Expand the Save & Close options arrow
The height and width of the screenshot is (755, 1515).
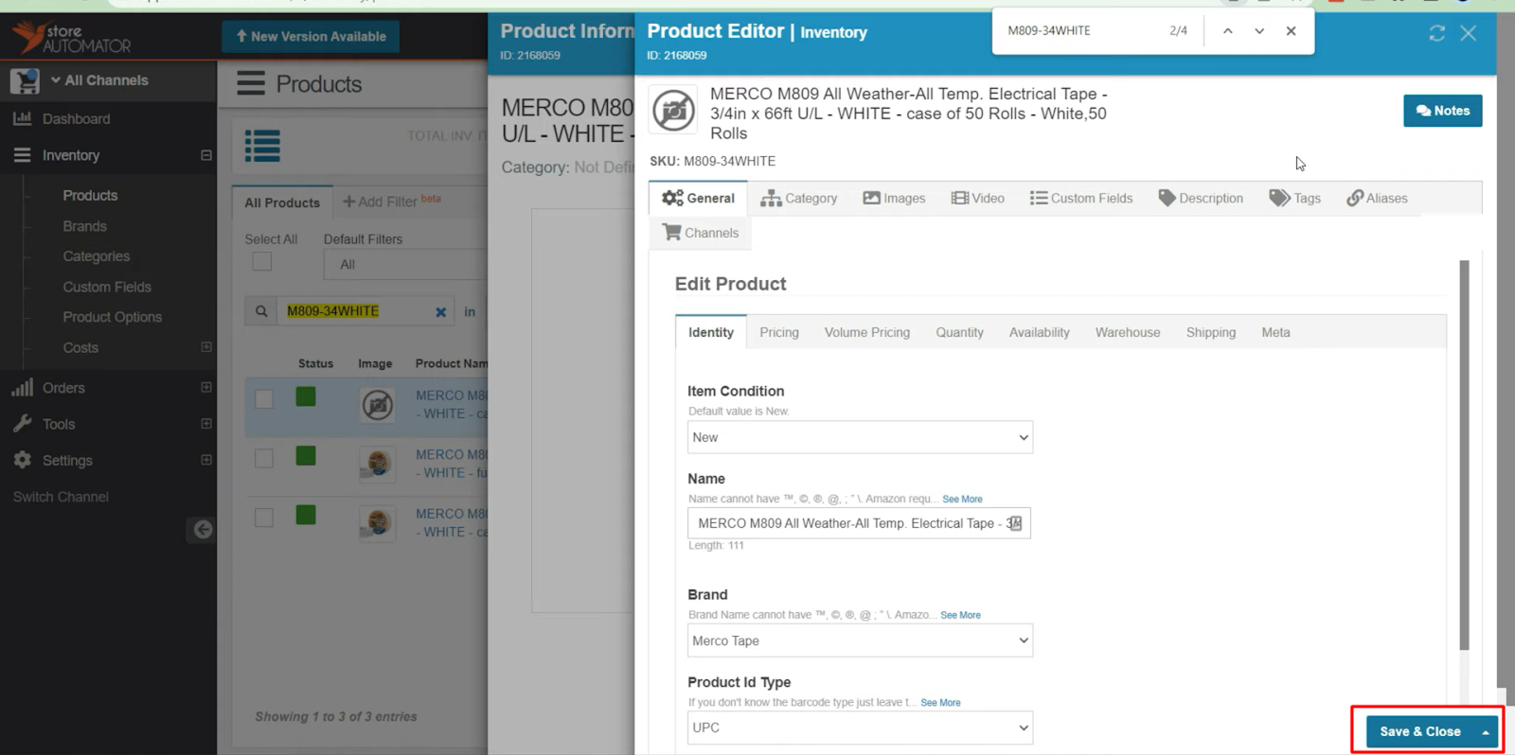pyautogui.click(x=1486, y=732)
